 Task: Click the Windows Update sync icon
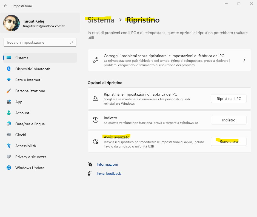(x=9, y=168)
